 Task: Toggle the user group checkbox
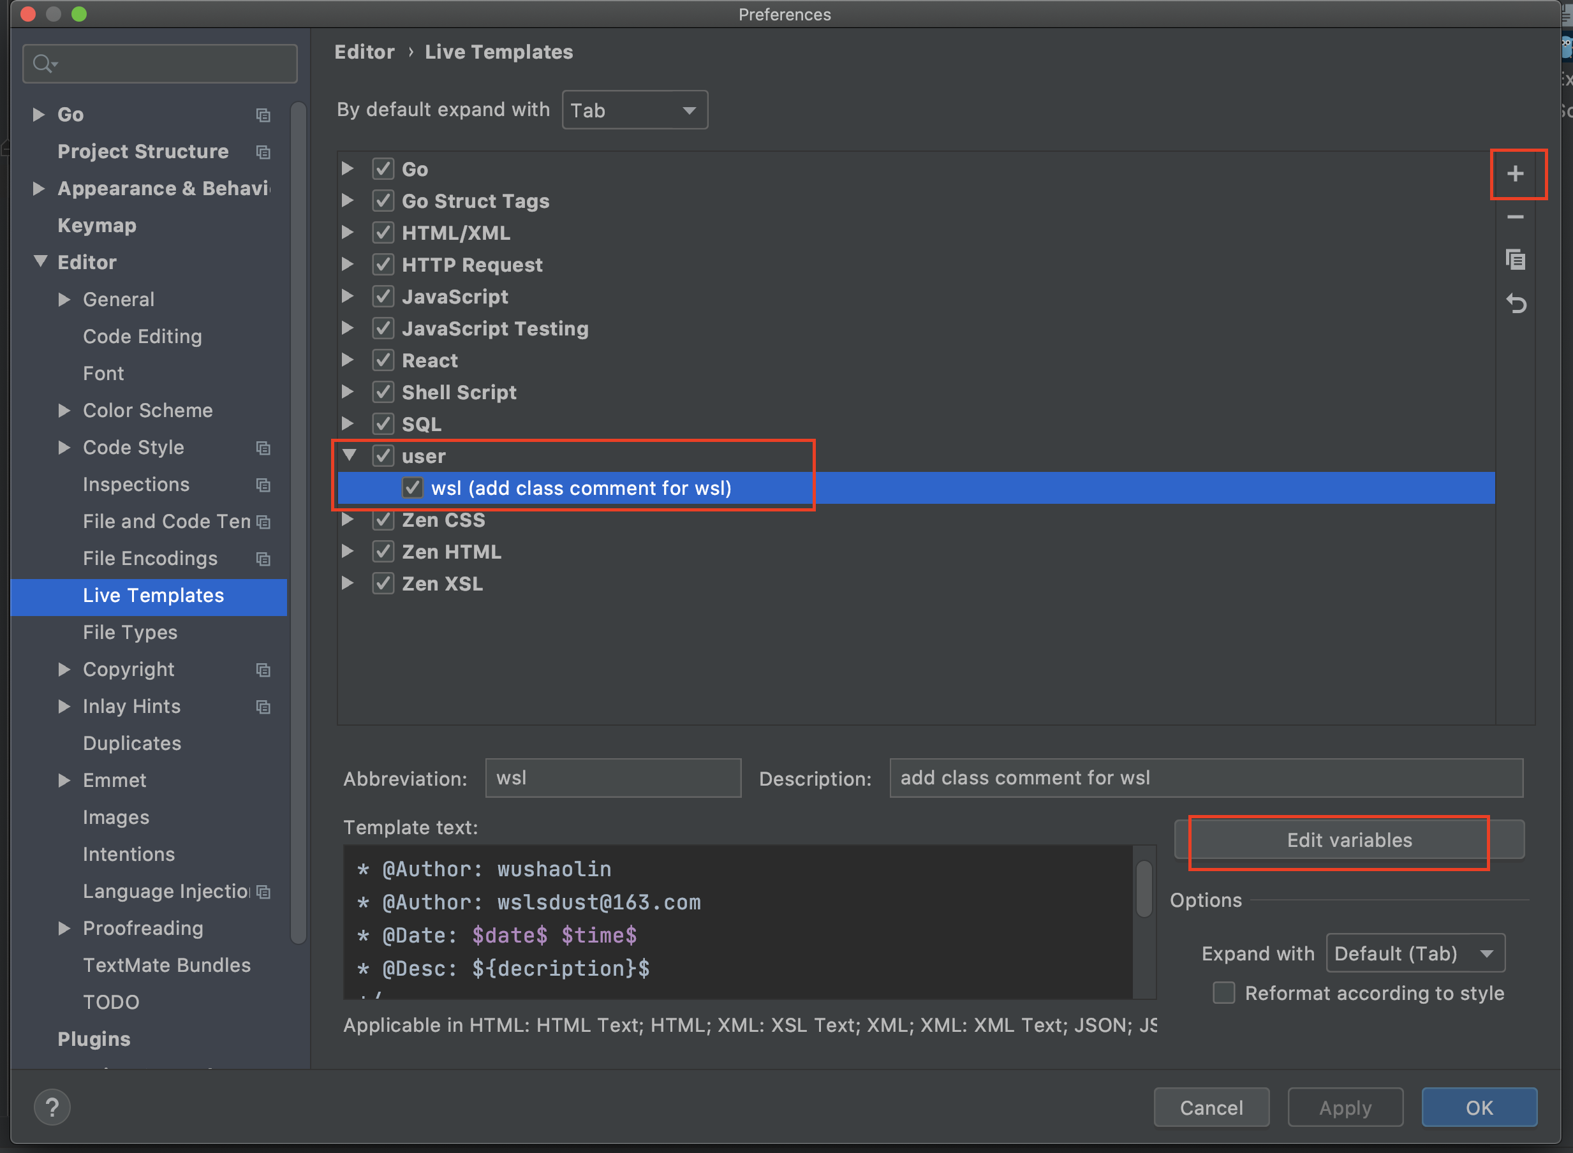click(383, 456)
